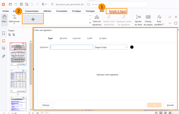
Task: Expand the signature gallery list arrow
Action: coord(90,23)
